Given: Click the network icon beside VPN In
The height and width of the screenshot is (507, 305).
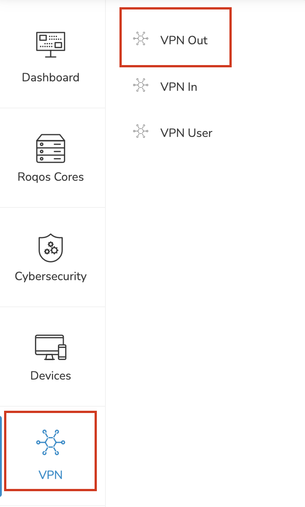Looking at the screenshot, I should tap(141, 85).
